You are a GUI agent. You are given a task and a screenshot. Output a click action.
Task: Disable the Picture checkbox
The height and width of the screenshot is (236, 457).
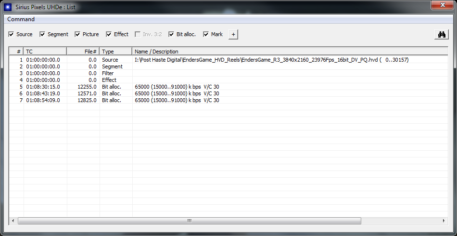coord(77,34)
